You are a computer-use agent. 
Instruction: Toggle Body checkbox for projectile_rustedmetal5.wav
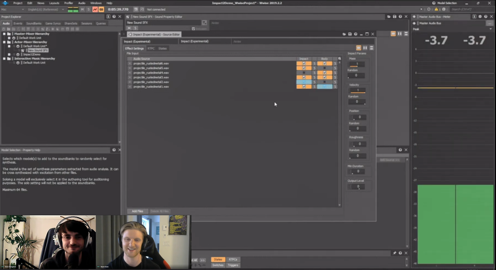325,68
